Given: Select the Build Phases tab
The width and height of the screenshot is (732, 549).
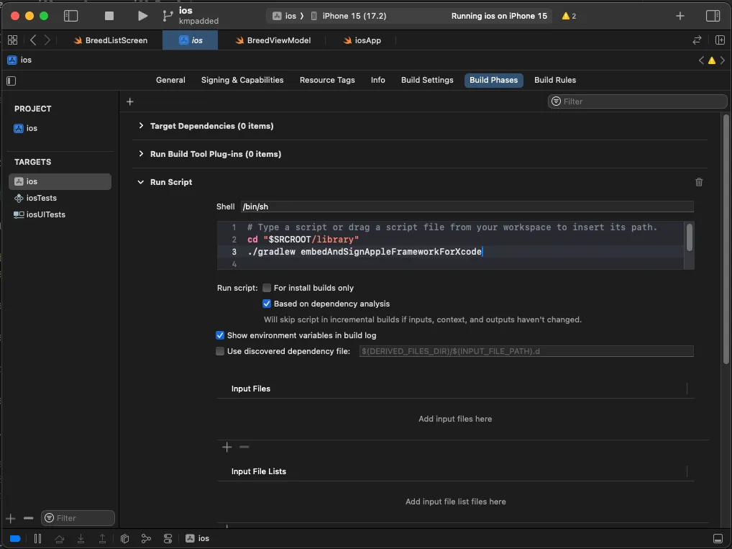Looking at the screenshot, I should (493, 80).
